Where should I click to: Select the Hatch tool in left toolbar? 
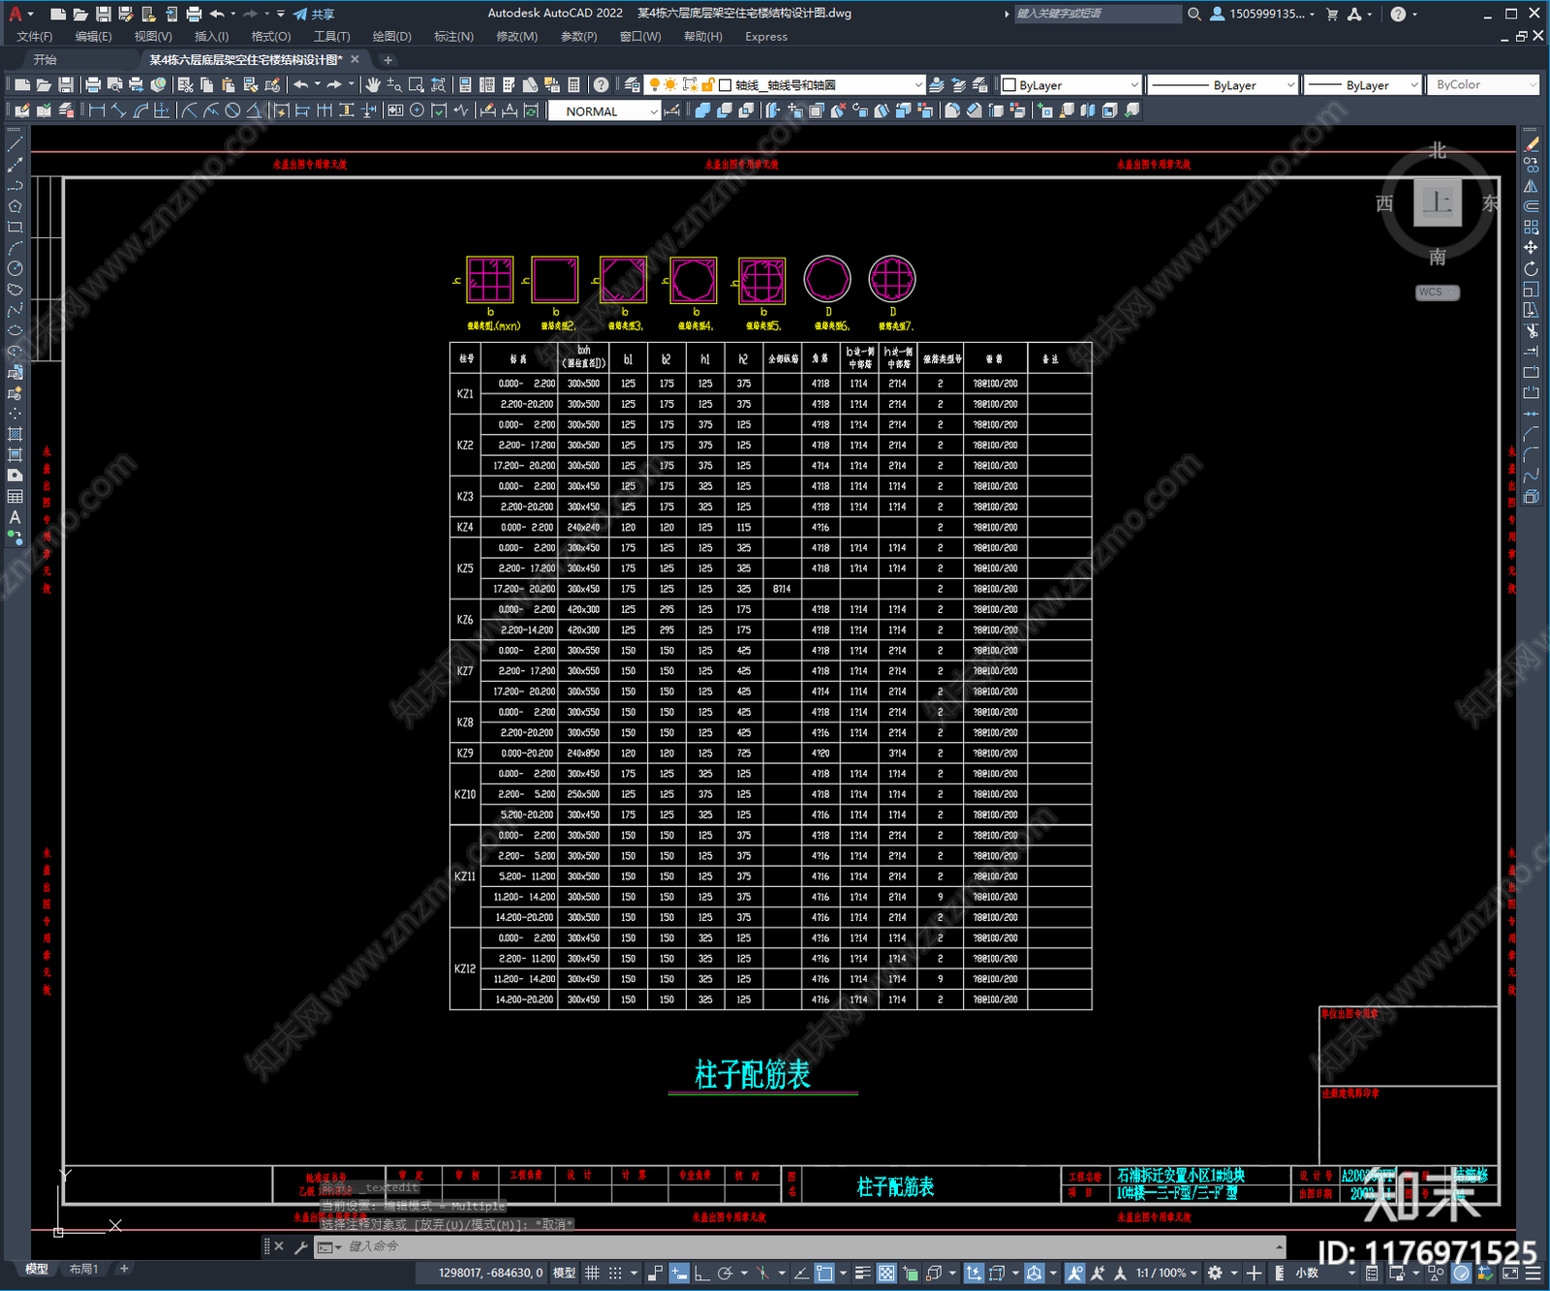click(x=15, y=434)
